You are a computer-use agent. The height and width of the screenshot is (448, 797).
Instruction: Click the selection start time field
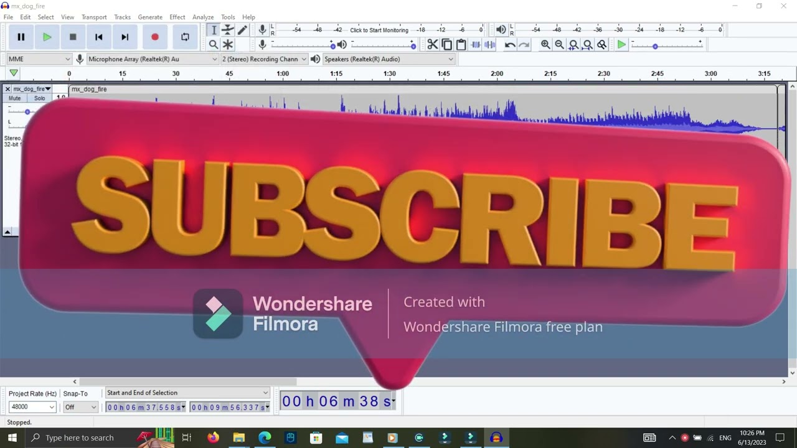146,407
